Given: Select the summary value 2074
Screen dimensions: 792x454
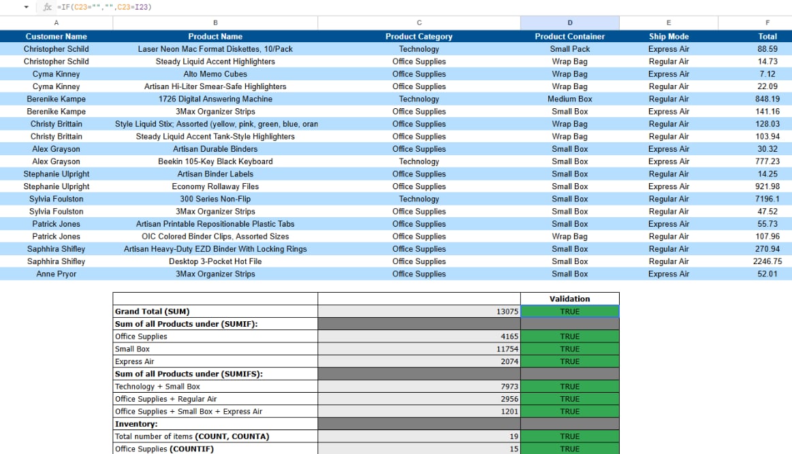Looking at the screenshot, I should (x=419, y=361).
